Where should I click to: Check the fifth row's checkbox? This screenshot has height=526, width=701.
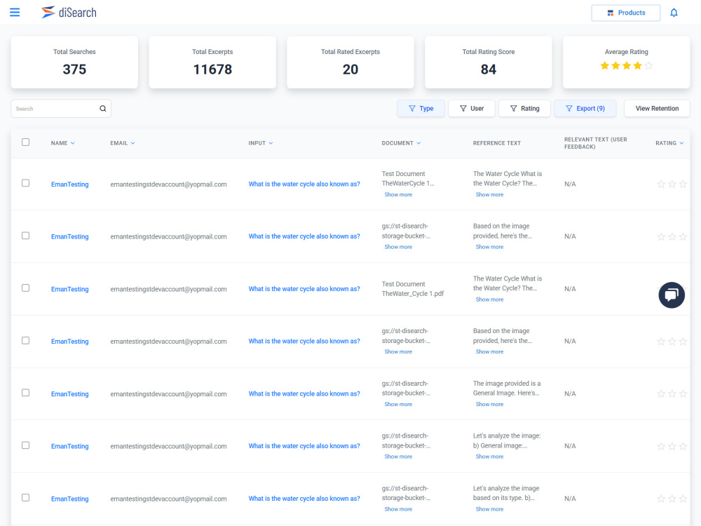click(x=25, y=393)
